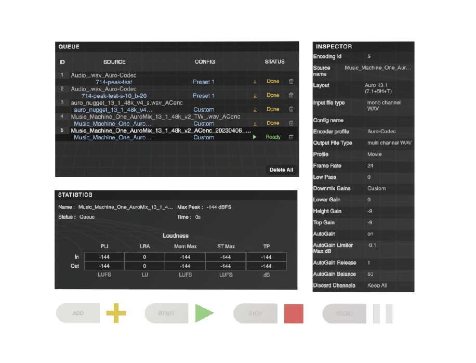
Task: Click the white pause bars icon
Action: [x=382, y=314]
